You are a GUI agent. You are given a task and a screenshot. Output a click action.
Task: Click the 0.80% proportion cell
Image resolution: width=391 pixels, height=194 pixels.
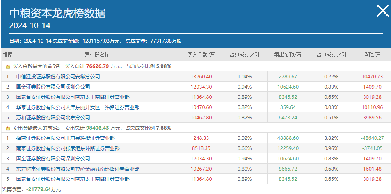point(245,169)
